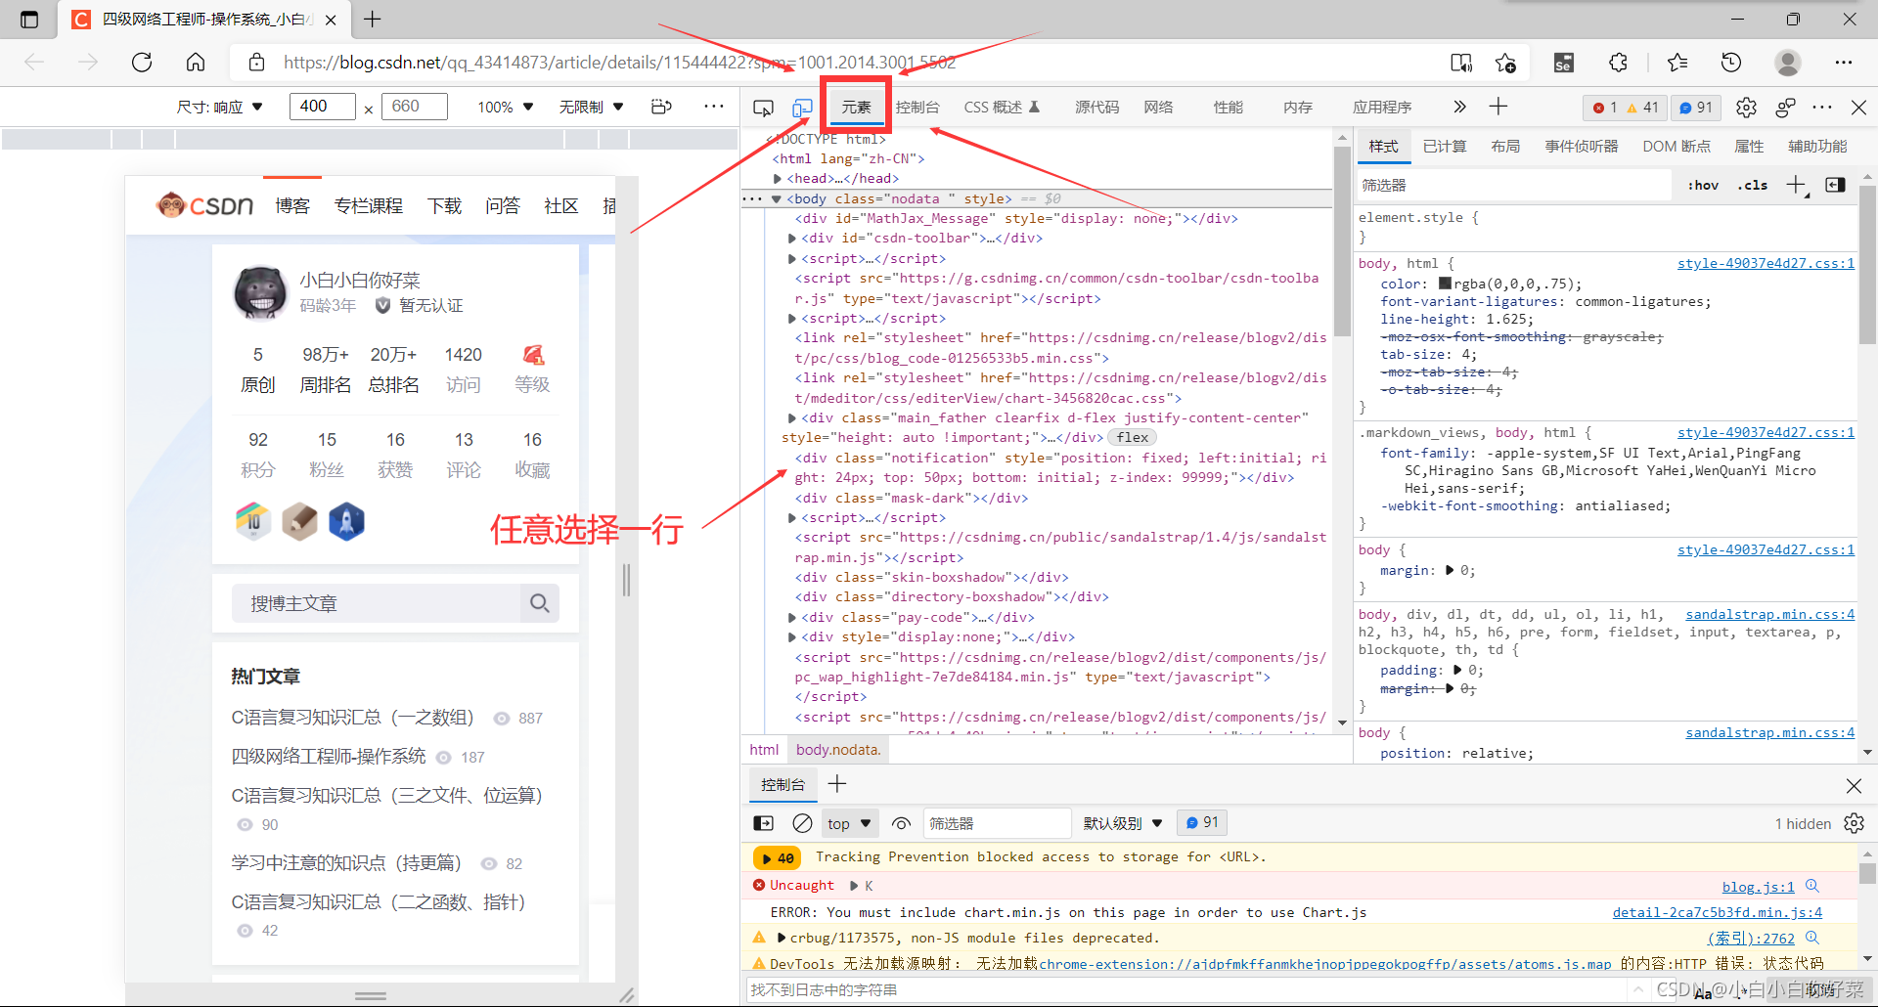
Task: Toggle :hov element state panel
Action: [x=1703, y=185]
